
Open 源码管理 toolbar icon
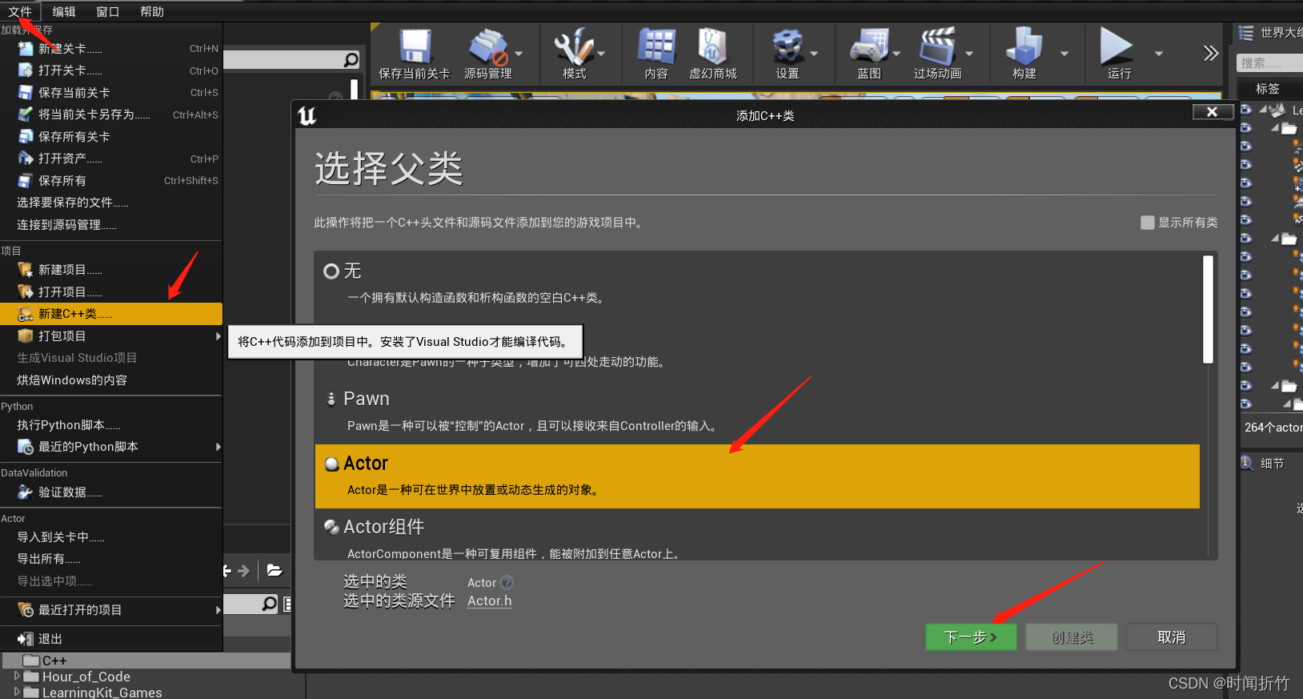point(488,46)
